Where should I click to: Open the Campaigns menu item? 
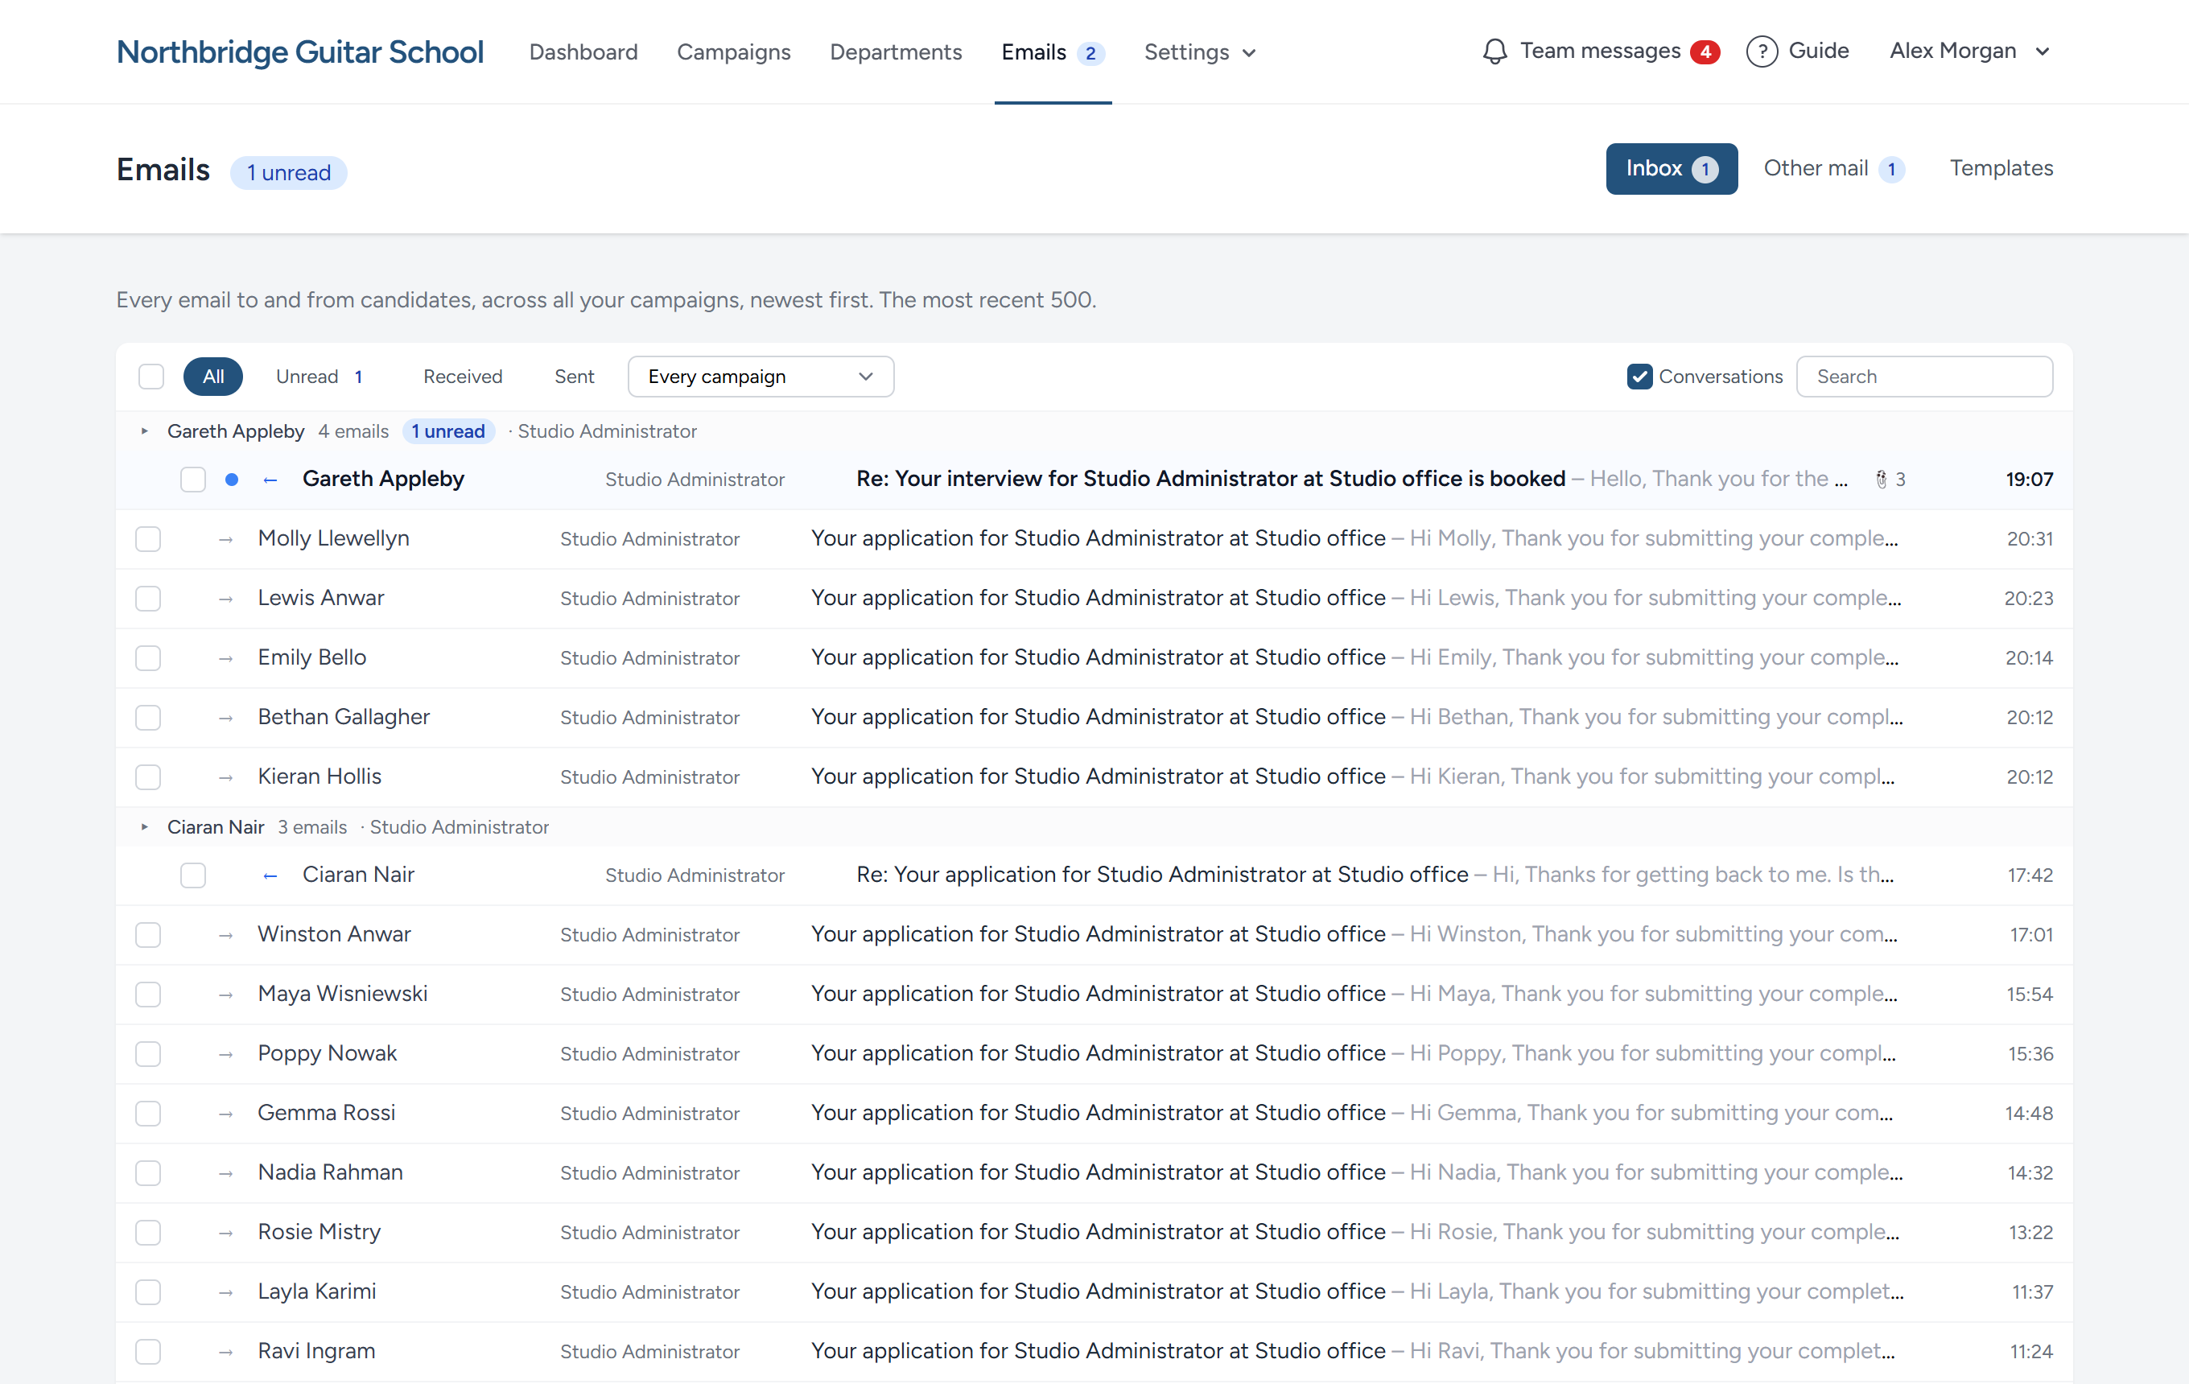click(x=734, y=51)
